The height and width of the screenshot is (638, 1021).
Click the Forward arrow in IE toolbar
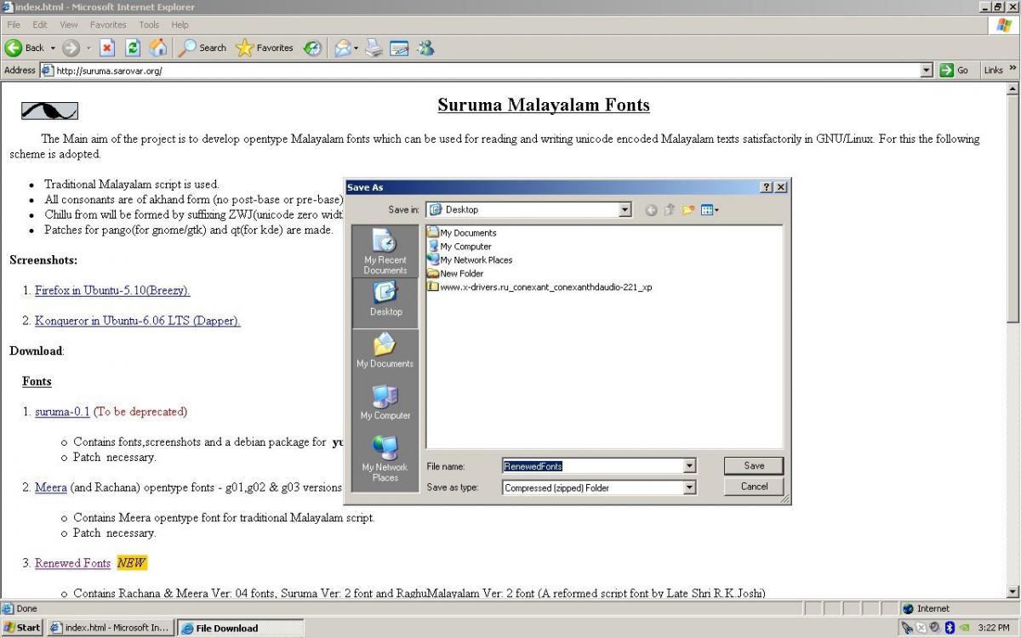(71, 48)
